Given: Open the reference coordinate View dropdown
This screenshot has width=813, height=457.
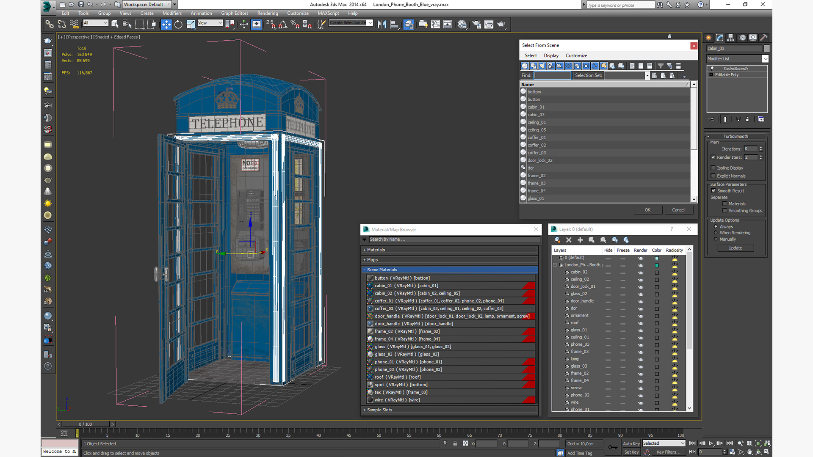Looking at the screenshot, I should click(x=210, y=23).
